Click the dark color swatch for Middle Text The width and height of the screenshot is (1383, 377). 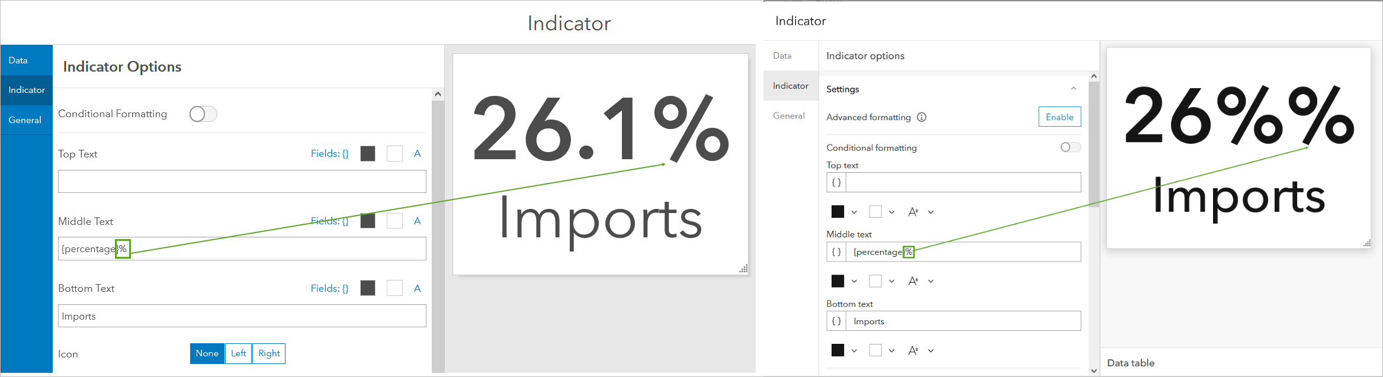(x=368, y=221)
